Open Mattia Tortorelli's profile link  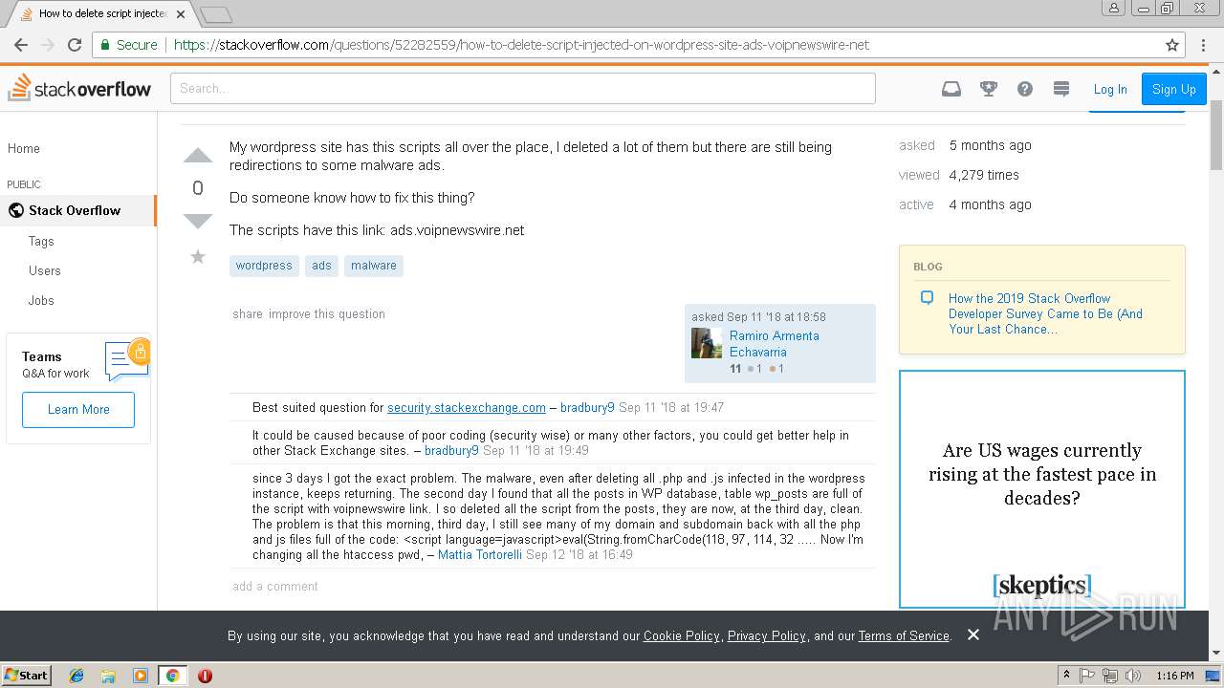(x=480, y=554)
